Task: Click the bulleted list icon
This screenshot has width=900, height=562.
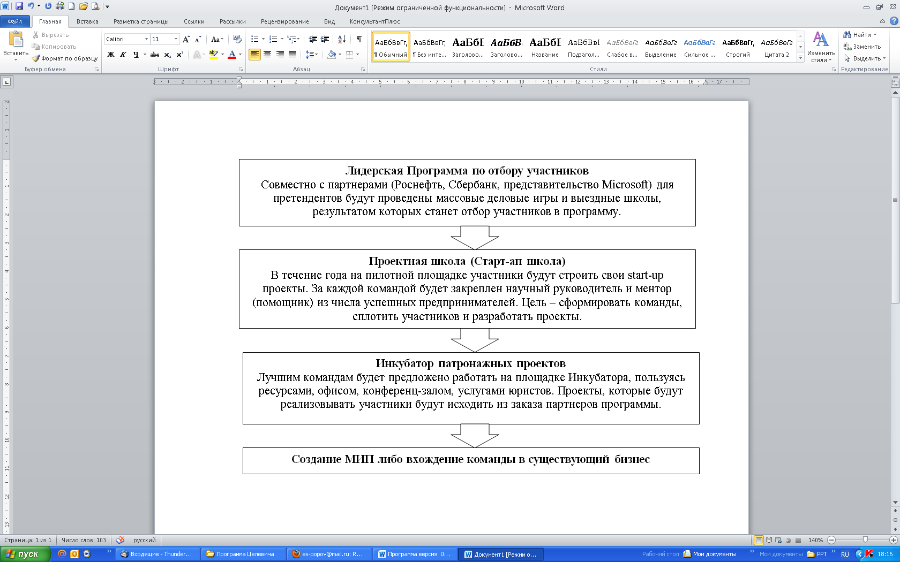Action: point(255,39)
